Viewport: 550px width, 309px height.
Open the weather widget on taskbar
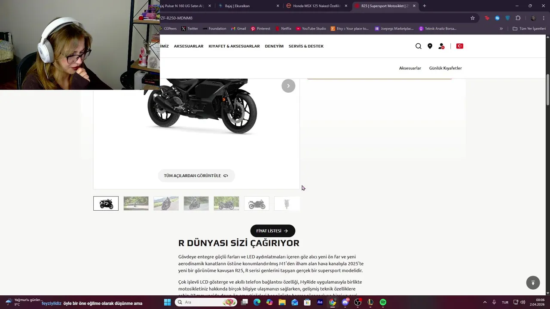[24, 302]
